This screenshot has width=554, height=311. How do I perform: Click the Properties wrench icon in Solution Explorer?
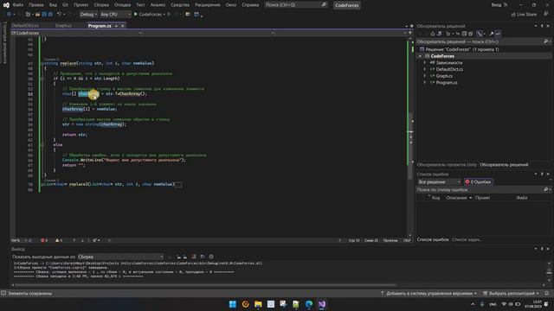(491, 34)
